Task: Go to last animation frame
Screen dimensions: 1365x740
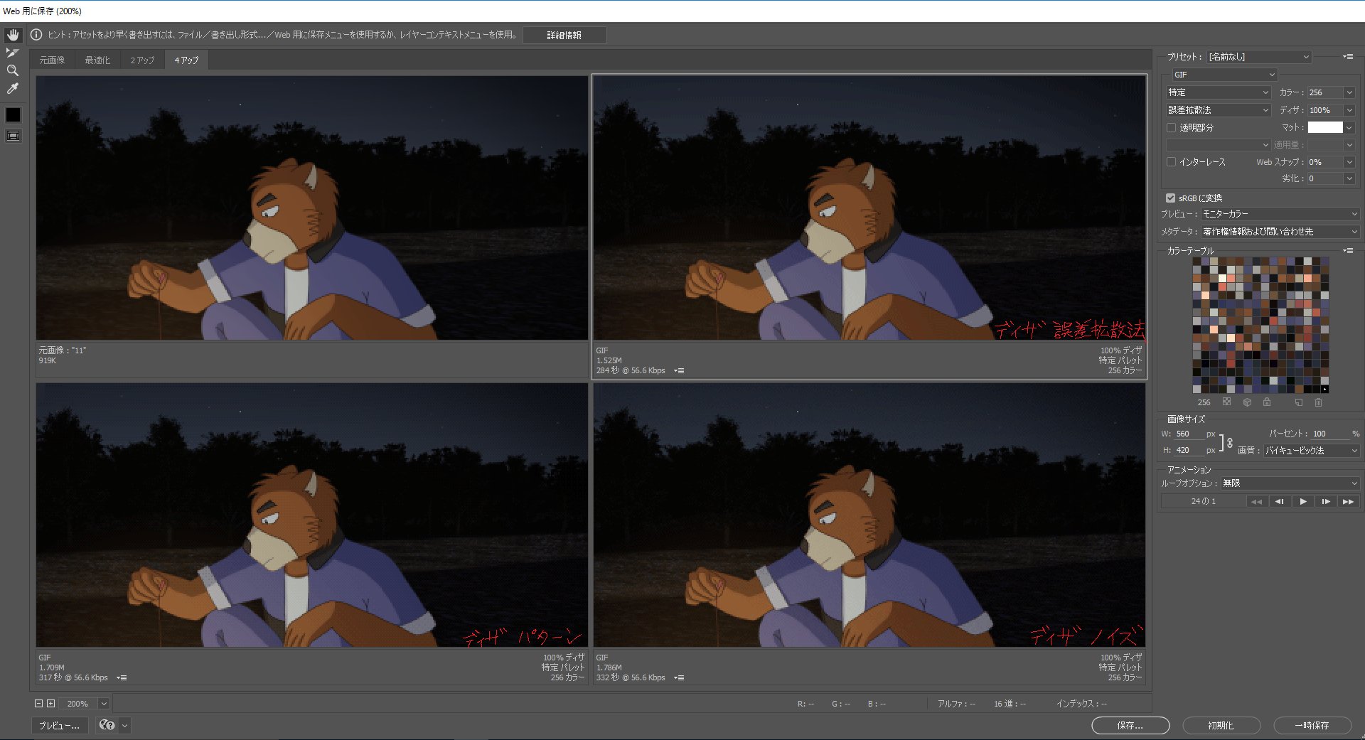Action: 1348,502
